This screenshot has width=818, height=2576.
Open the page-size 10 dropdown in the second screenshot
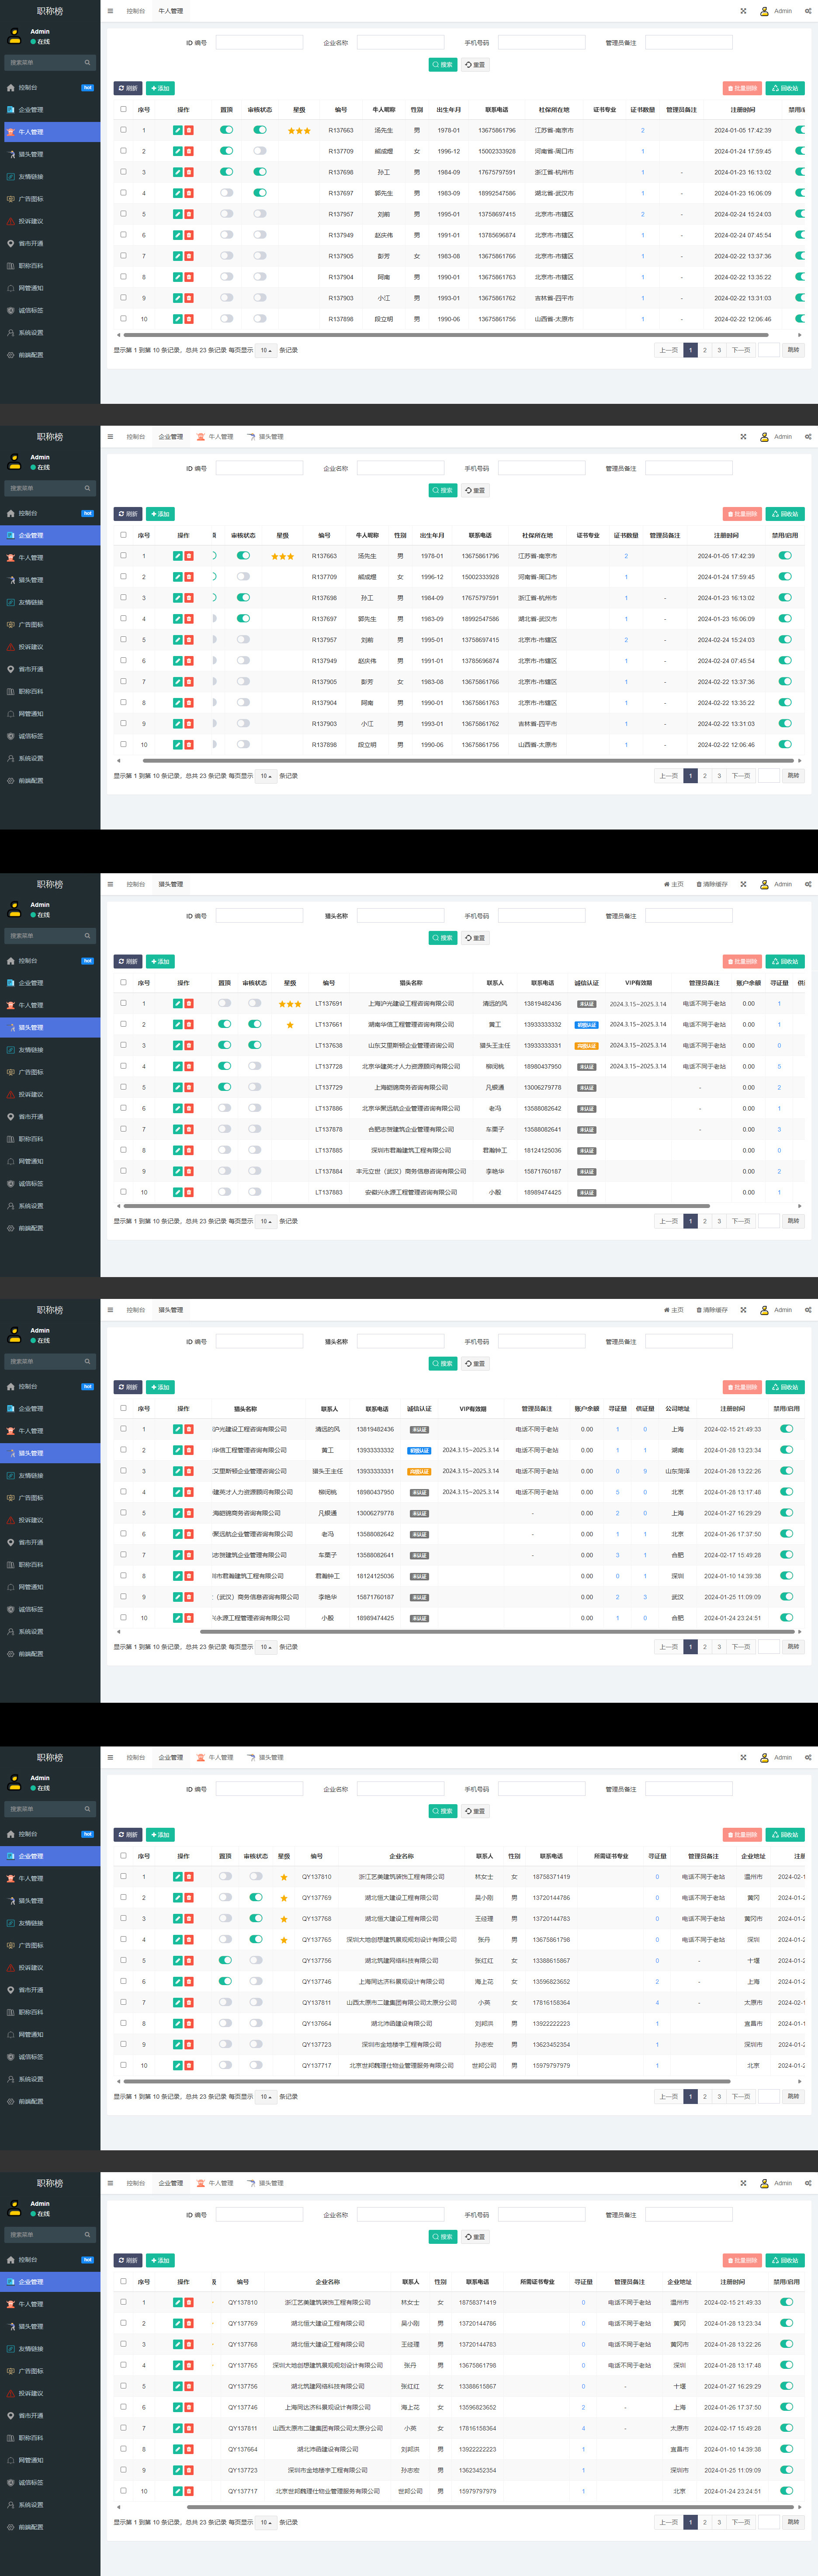click(266, 776)
